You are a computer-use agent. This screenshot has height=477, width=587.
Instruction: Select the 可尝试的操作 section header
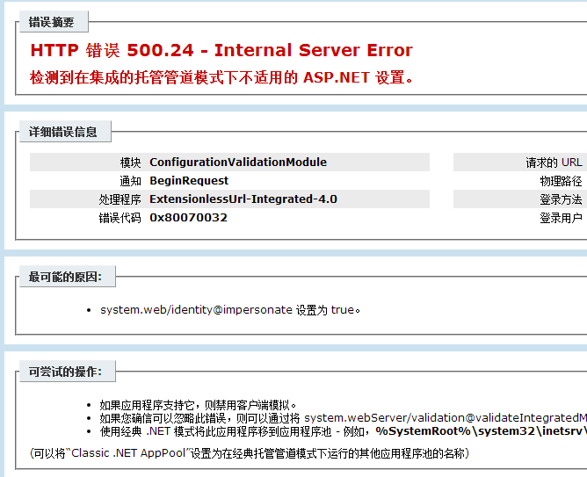65,372
